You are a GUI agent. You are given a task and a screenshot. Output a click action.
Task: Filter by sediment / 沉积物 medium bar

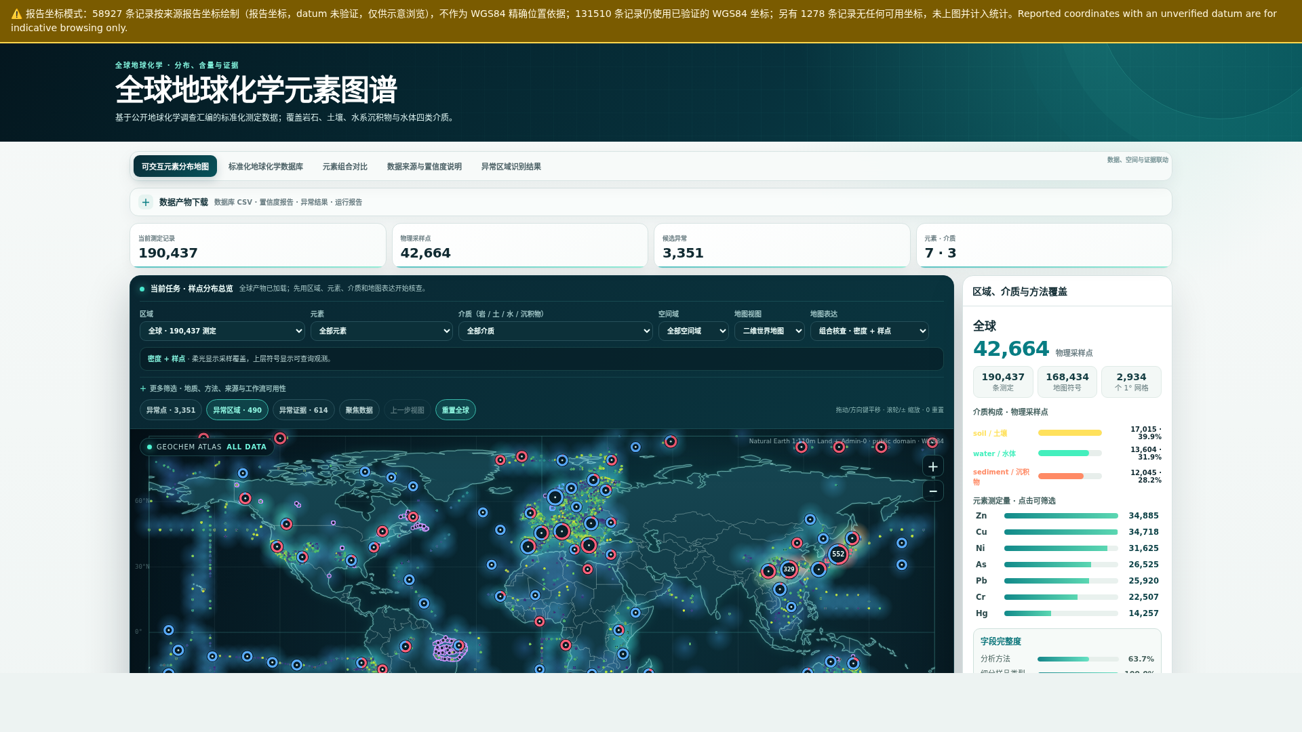click(x=1067, y=476)
